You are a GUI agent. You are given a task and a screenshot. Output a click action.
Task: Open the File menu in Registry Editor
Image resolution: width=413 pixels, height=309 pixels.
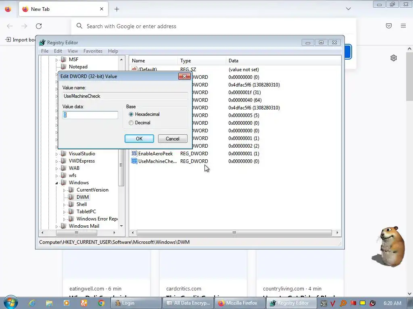(45, 51)
